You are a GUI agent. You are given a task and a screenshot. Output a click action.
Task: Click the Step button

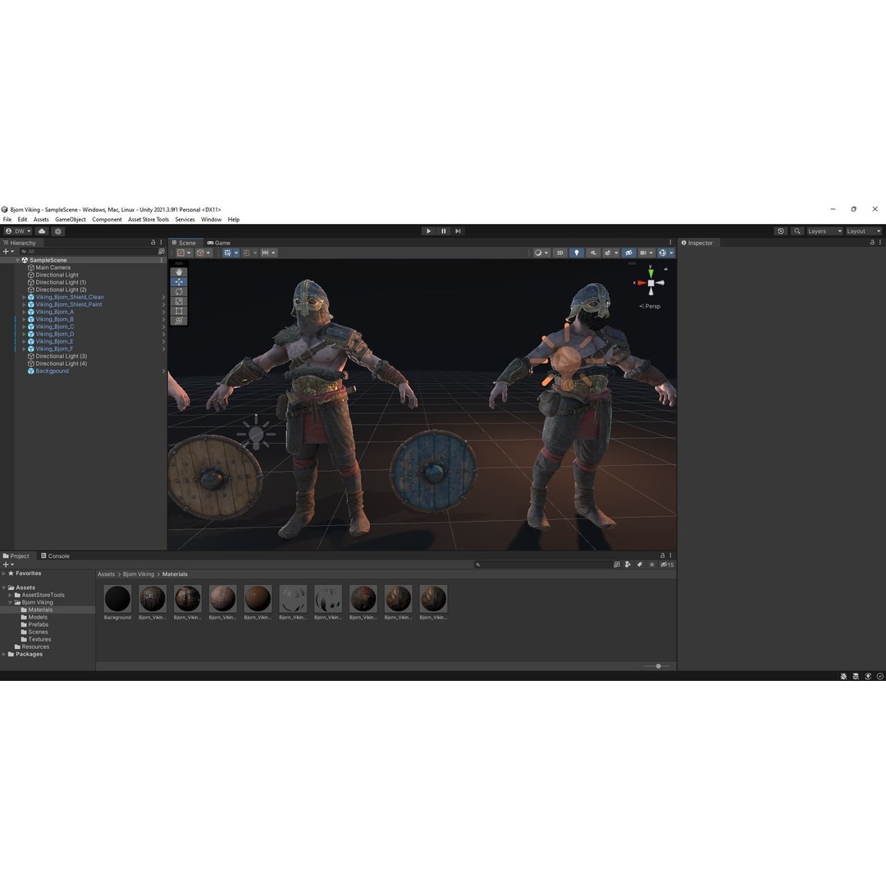[x=458, y=231]
